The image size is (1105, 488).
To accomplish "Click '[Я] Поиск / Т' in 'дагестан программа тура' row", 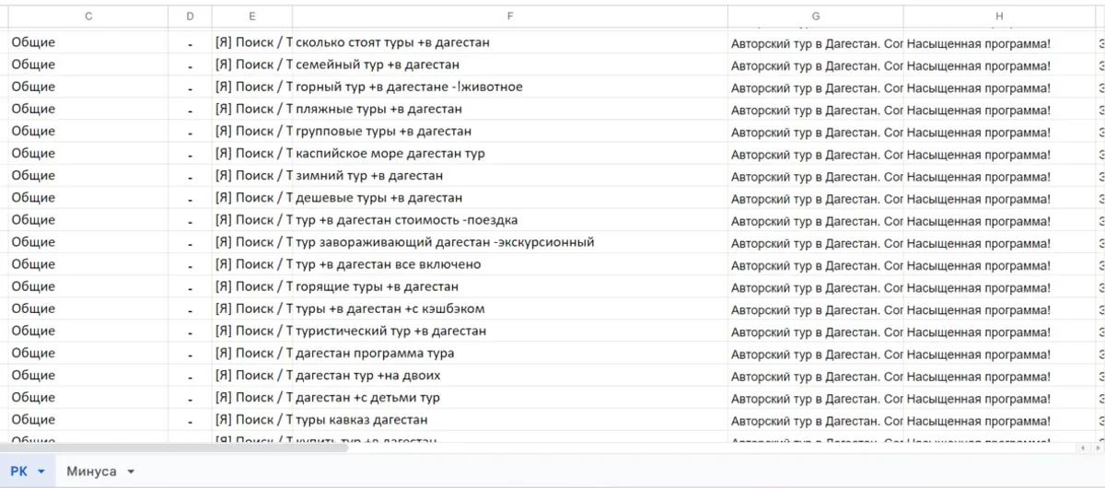I will coord(253,353).
